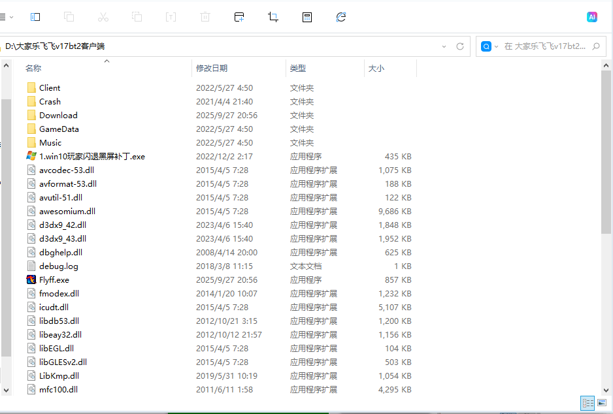Toggle the side panel layout icon
This screenshot has width=613, height=414.
[x=35, y=17]
